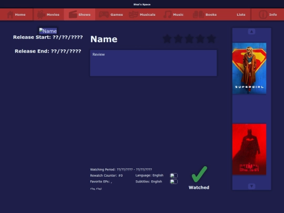Click the fourth rating star
This screenshot has height=213, width=284.
tap(200, 39)
